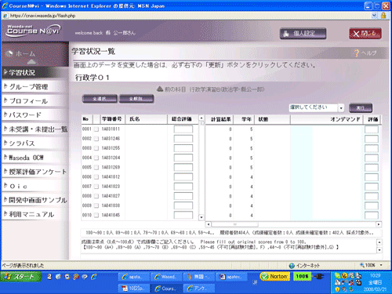Check the box for row 0005

pyautogui.click(x=96, y=167)
